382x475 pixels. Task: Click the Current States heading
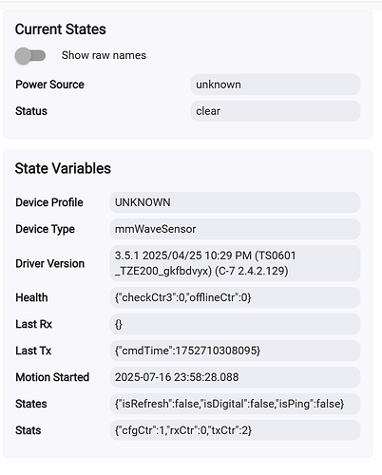61,29
